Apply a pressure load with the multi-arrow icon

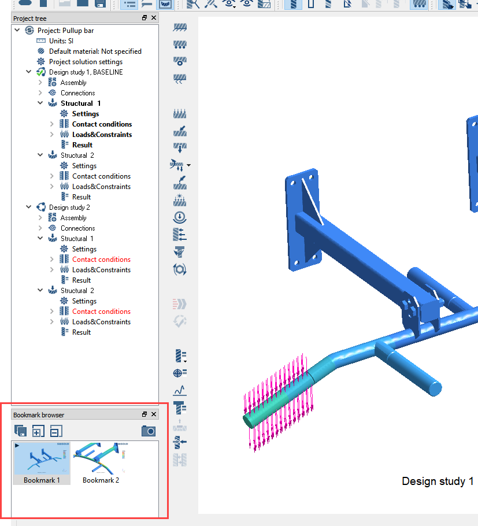pyautogui.click(x=180, y=114)
